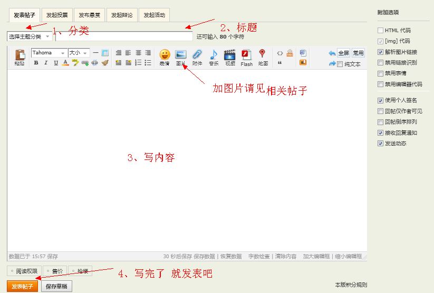Click the Flash embed icon
434x293 pixels.
tap(246, 57)
